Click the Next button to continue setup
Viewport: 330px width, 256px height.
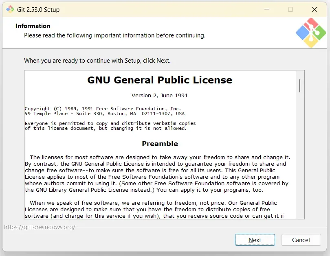point(255,240)
